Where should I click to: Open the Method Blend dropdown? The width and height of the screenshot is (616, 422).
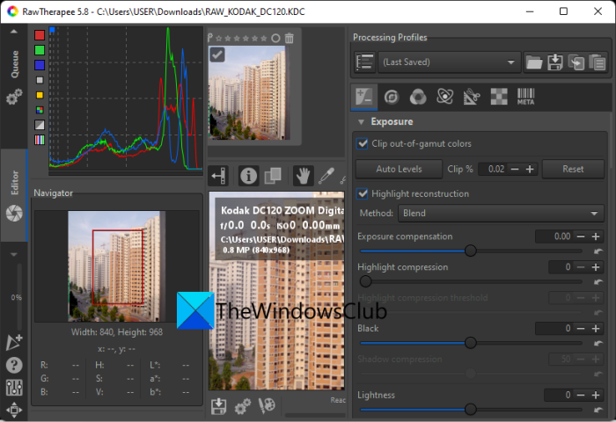point(500,213)
